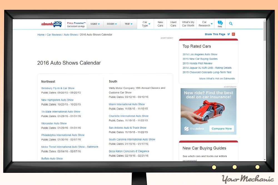The image size is (278, 185).
Task: Open Simsbury Fly-In & Car Show
Action: [x=58, y=88]
